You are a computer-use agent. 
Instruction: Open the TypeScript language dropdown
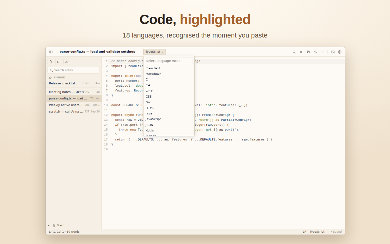pyautogui.click(x=154, y=52)
